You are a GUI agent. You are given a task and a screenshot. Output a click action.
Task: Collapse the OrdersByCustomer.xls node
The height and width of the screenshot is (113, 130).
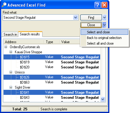[6, 47]
